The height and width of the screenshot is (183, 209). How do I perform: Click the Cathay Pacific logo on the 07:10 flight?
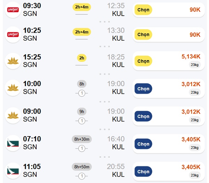tap(13, 143)
